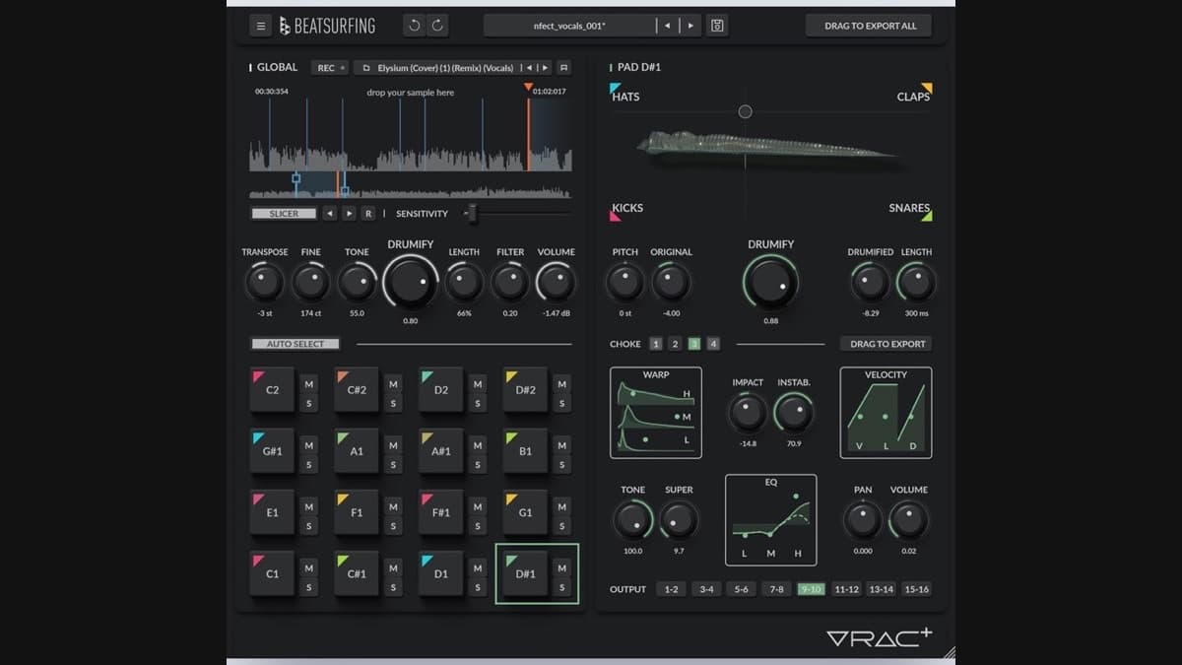
Task: Mute the C#2 pad
Action: [x=393, y=384]
